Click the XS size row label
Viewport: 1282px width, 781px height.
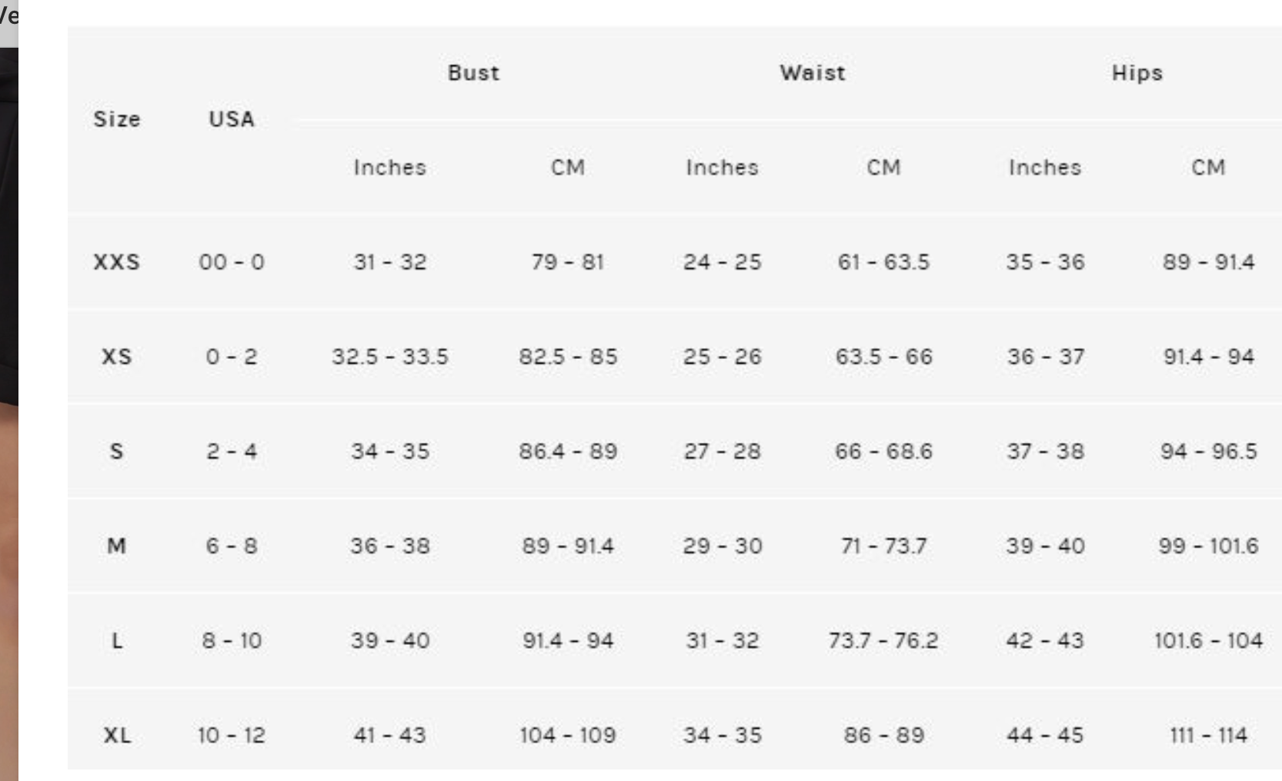tap(117, 357)
